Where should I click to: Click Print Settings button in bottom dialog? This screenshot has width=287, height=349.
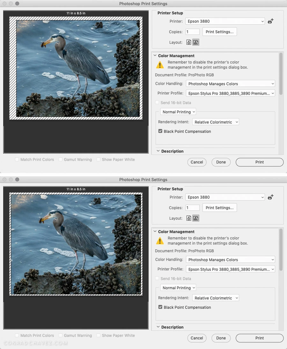[x=220, y=208]
